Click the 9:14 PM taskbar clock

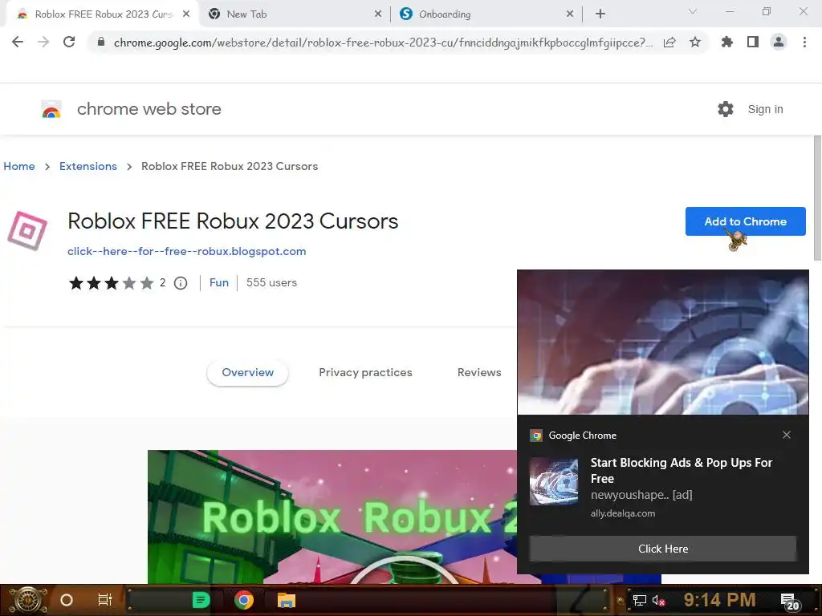point(720,600)
